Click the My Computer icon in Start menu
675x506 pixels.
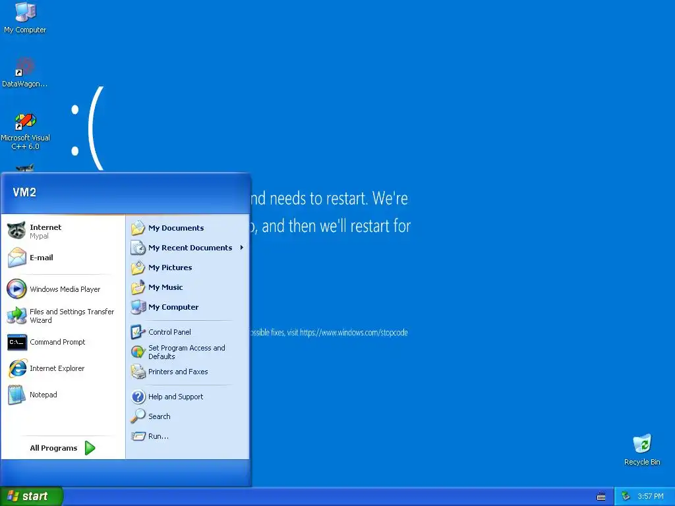tap(138, 307)
